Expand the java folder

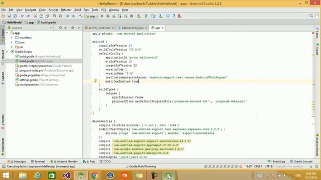click(x=12, y=42)
